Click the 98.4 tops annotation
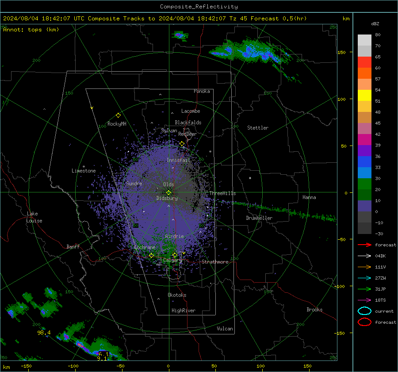Image resolution: width=398 pixels, height=372 pixels. [44, 333]
